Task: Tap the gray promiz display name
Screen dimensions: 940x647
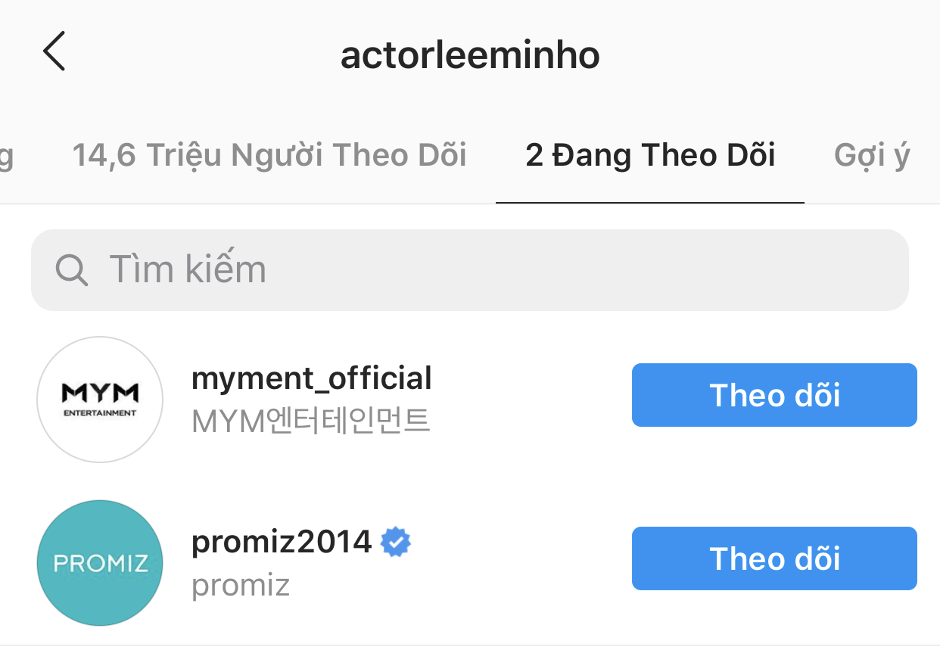Action: tap(241, 585)
